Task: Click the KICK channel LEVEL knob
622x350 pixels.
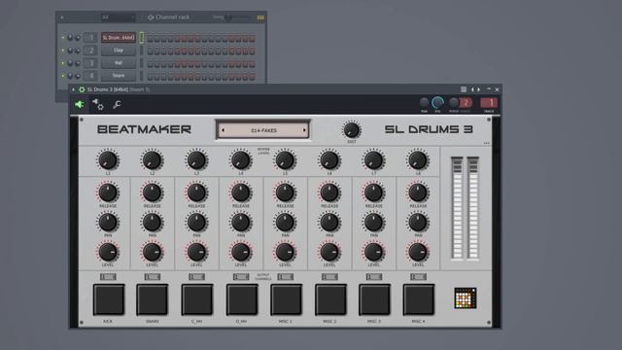Action: click(x=108, y=252)
